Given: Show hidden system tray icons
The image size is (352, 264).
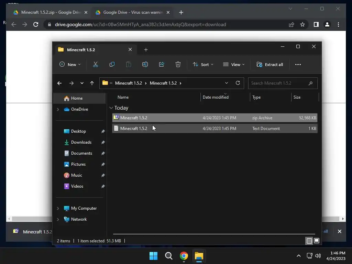Looking at the screenshot, I should click(299, 256).
